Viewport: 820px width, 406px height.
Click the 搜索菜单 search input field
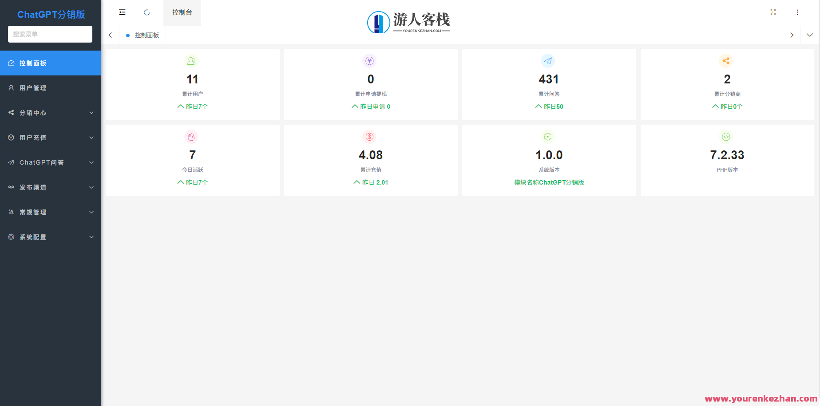(x=50, y=34)
